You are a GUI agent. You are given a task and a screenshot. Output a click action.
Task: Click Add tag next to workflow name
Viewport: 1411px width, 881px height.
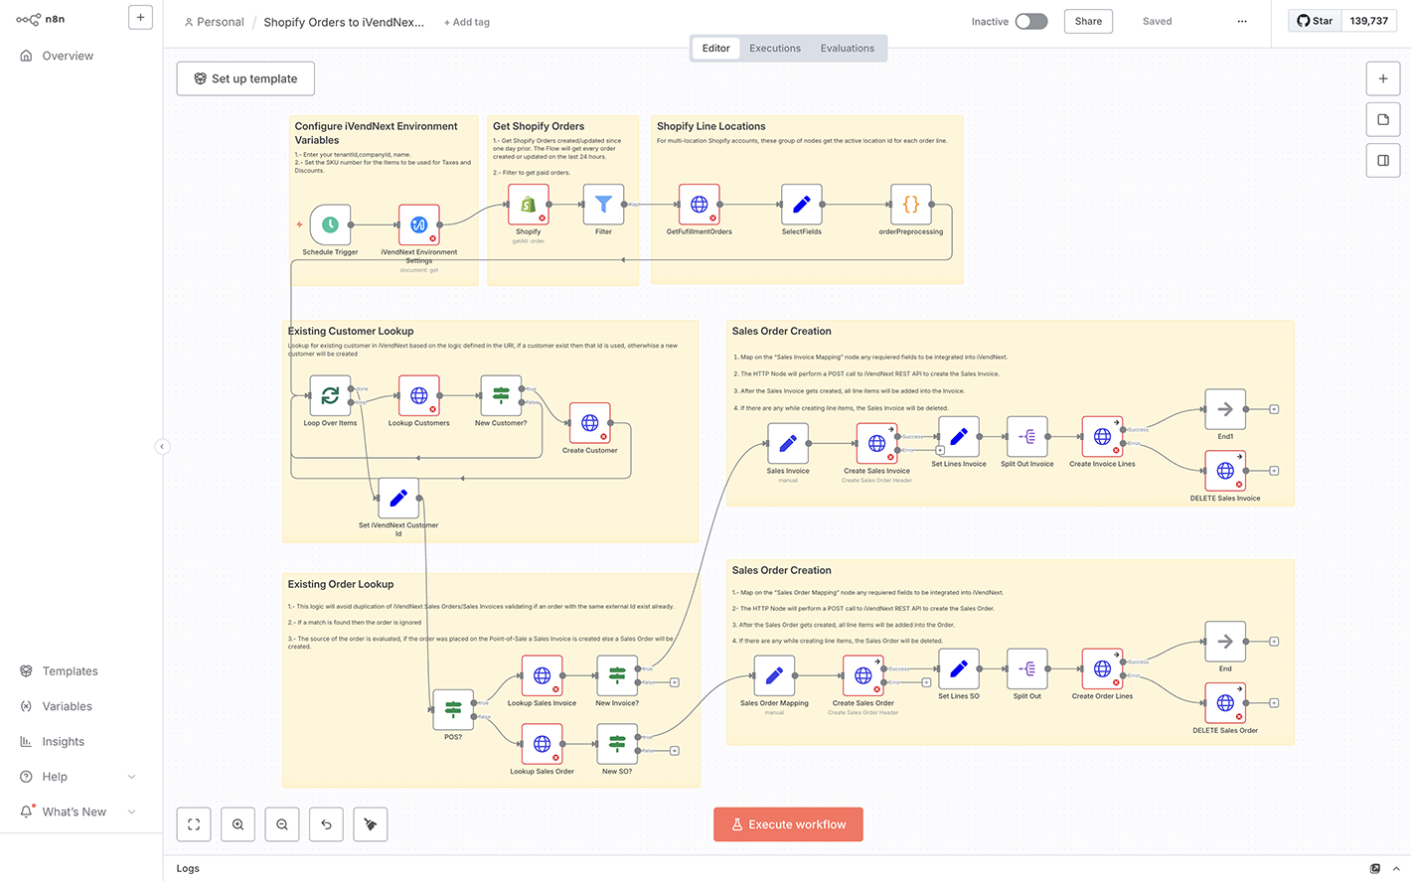467,22
